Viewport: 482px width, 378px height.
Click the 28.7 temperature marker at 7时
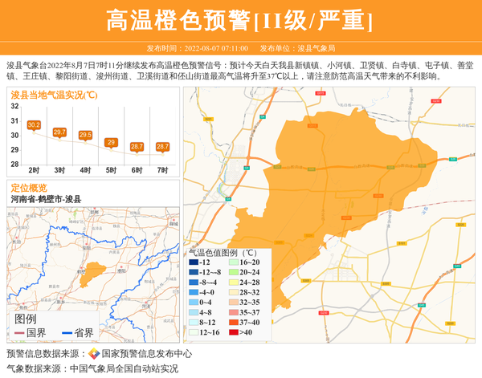click(162, 147)
